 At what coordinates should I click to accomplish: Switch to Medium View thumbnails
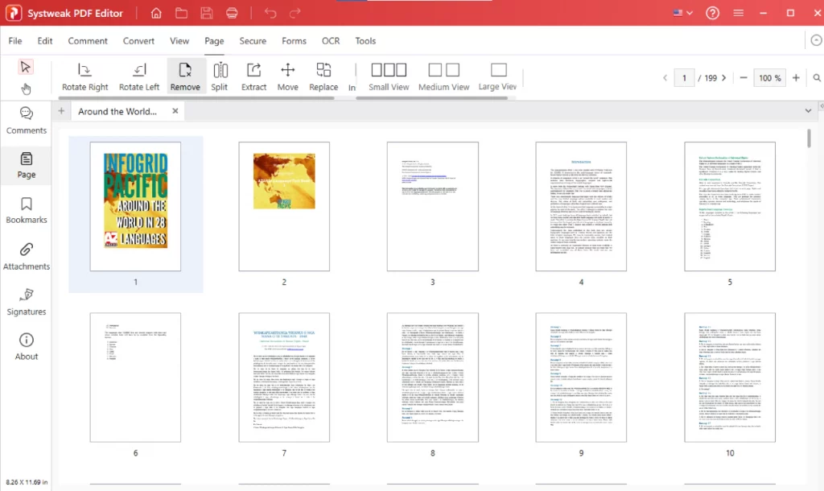pyautogui.click(x=443, y=76)
